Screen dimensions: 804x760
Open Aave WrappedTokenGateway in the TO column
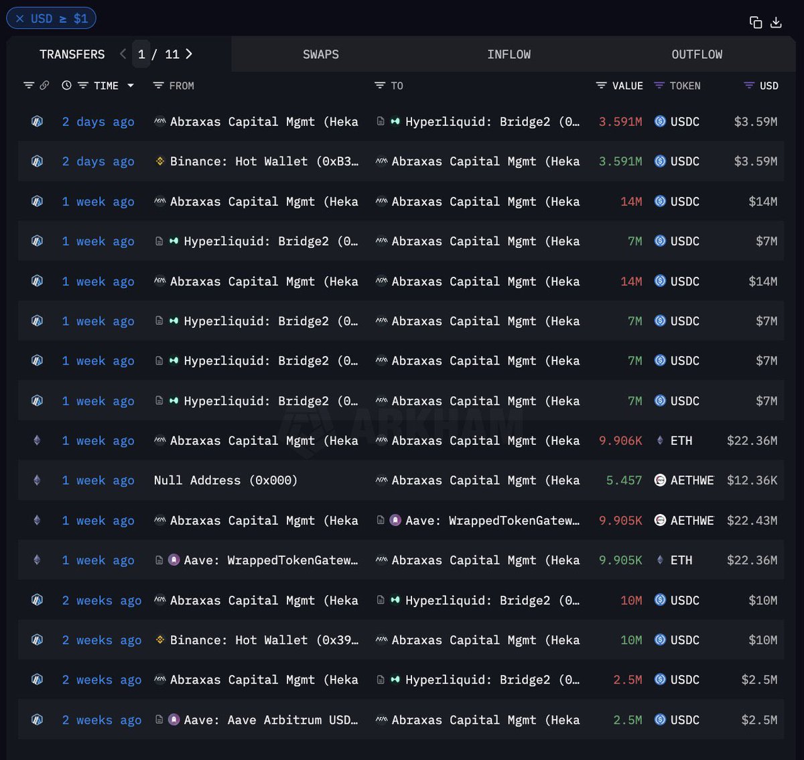pyautogui.click(x=492, y=521)
